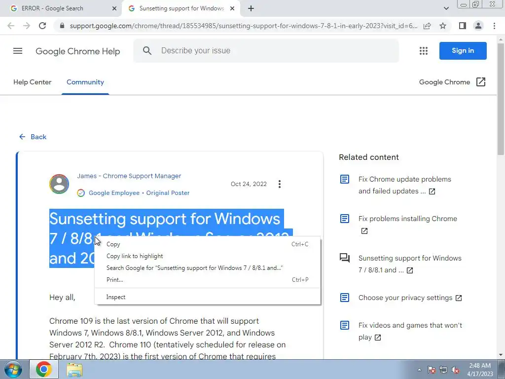Open Chrome's three-dot menu
The image size is (505, 379).
tap(494, 26)
